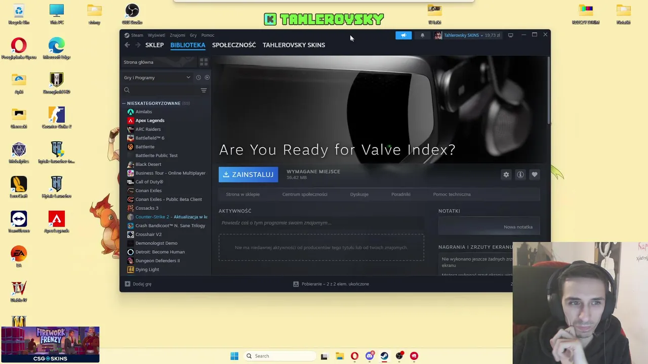
Task: Open Recycle Bin desktop icon
Action: (x=19, y=14)
